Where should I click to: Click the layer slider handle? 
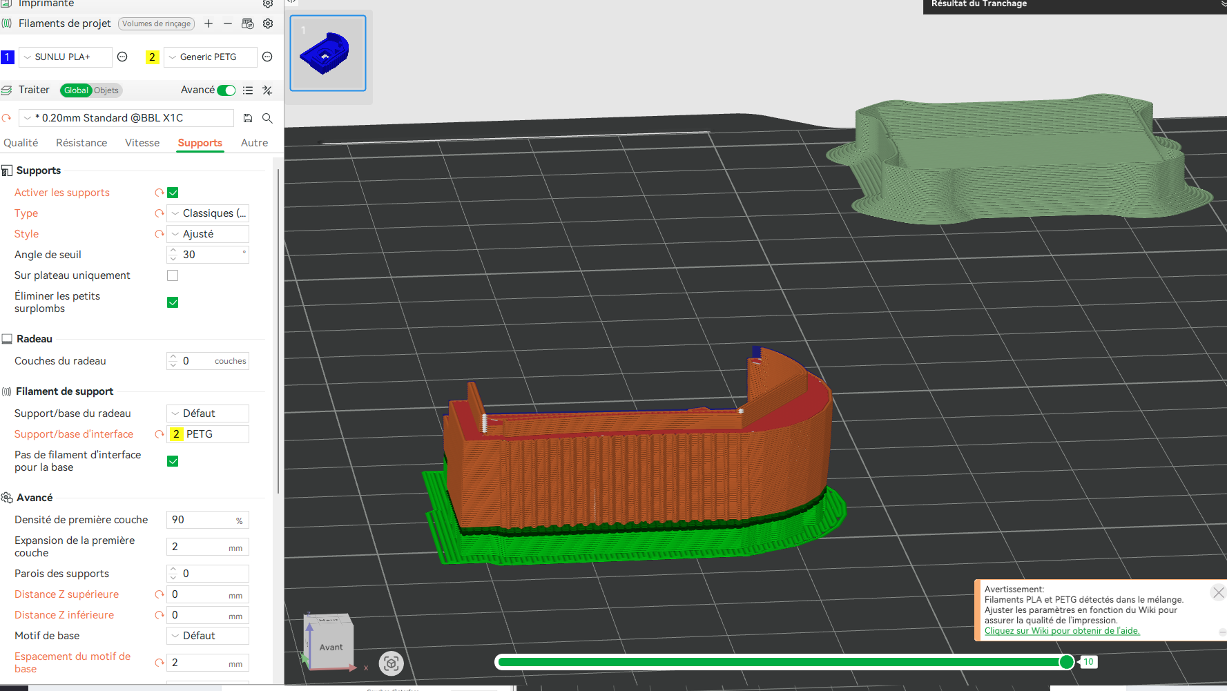(x=1067, y=663)
